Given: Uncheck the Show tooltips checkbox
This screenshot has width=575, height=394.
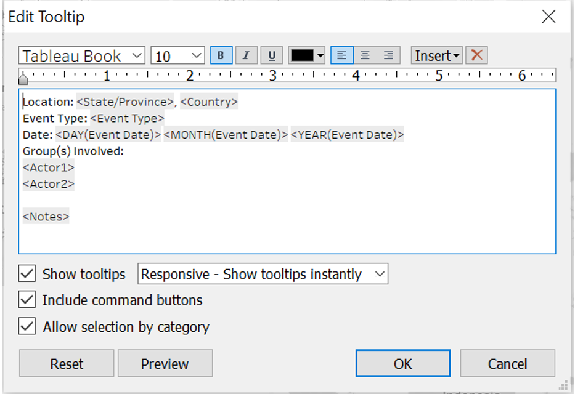Looking at the screenshot, I should point(27,274).
